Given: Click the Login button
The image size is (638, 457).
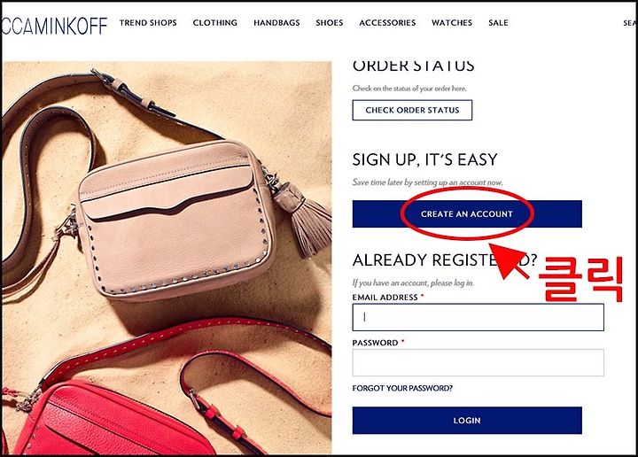Looking at the screenshot, I should [x=467, y=421].
